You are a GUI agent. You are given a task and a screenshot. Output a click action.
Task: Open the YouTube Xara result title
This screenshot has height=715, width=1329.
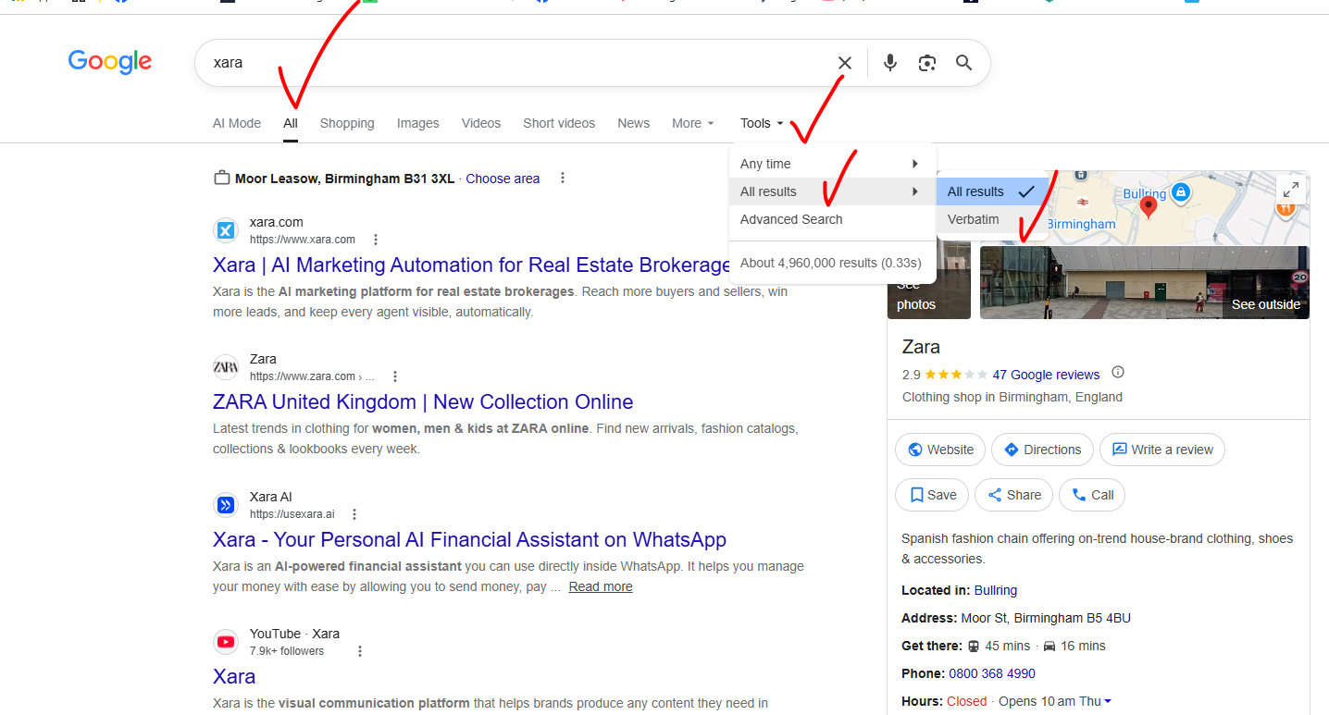234,676
